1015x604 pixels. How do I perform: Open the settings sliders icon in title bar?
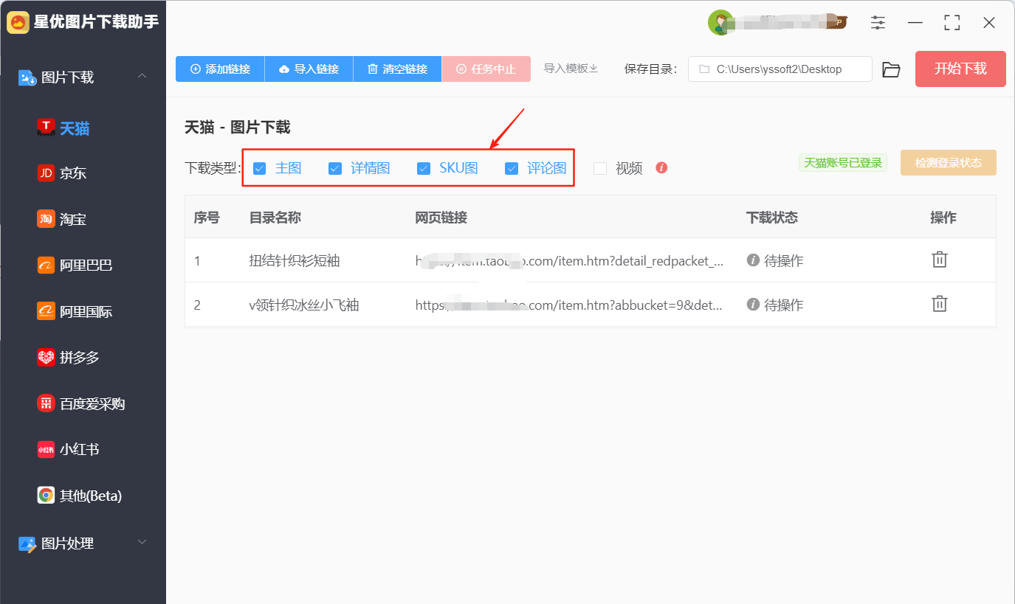[878, 23]
